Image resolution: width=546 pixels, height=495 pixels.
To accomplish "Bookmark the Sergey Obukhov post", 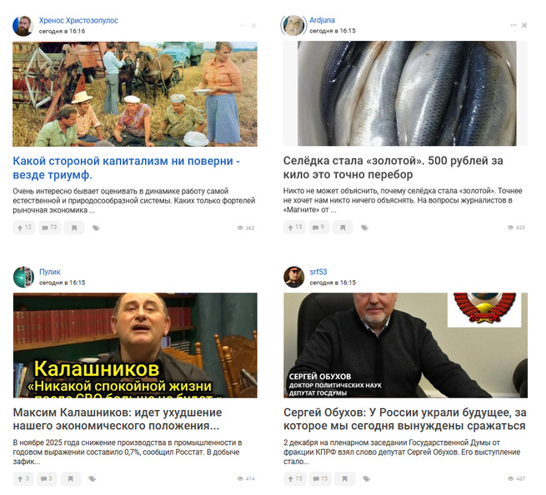I will coord(345,478).
